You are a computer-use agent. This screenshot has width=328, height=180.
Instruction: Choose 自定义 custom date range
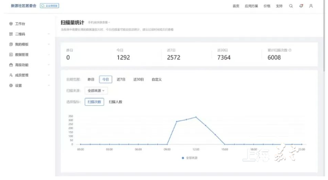(x=157, y=79)
